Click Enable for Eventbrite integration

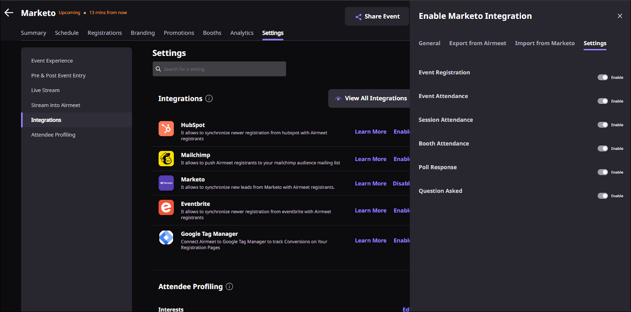pyautogui.click(x=401, y=210)
